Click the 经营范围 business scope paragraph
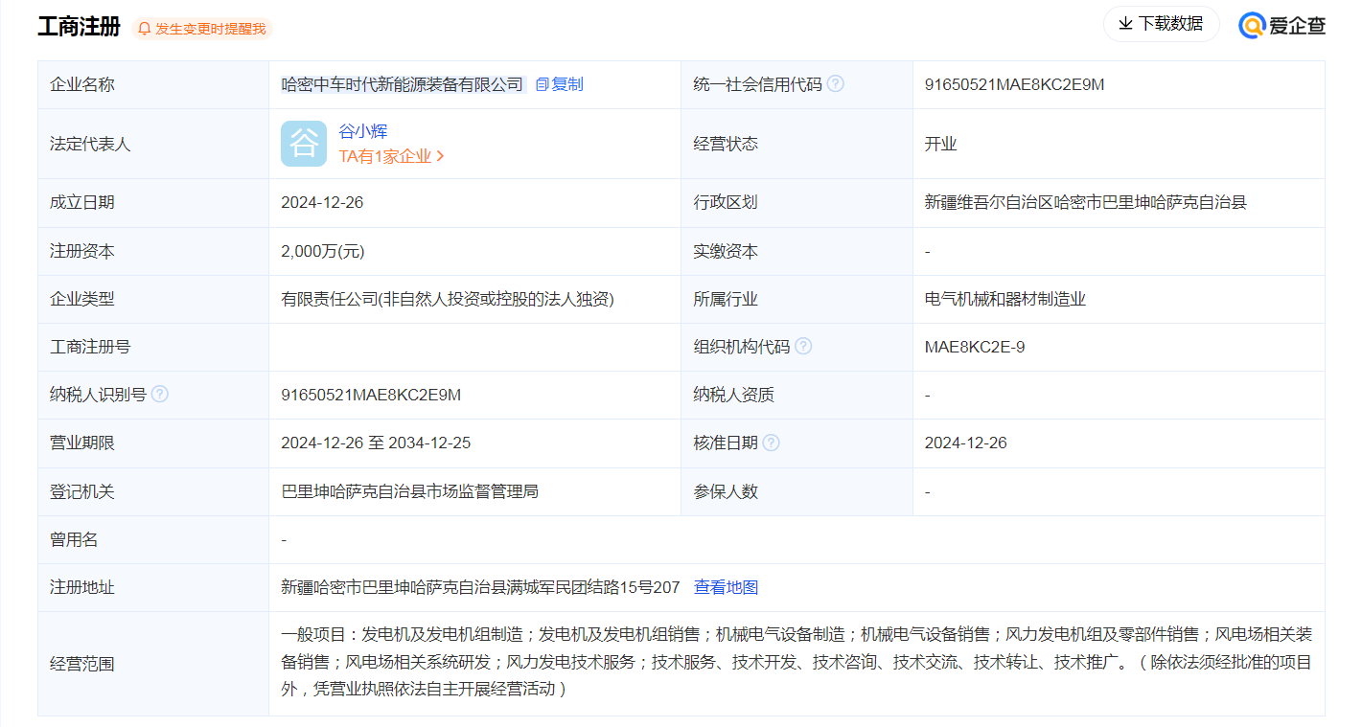Viewport: 1362px width, 727px height. coord(796,662)
